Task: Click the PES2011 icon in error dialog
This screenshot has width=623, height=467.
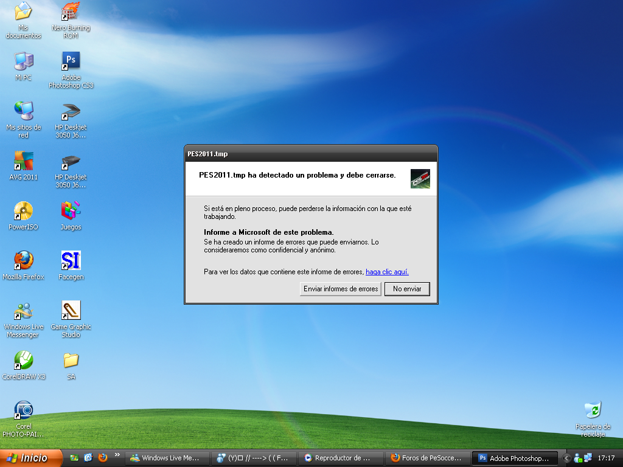Action: click(420, 179)
